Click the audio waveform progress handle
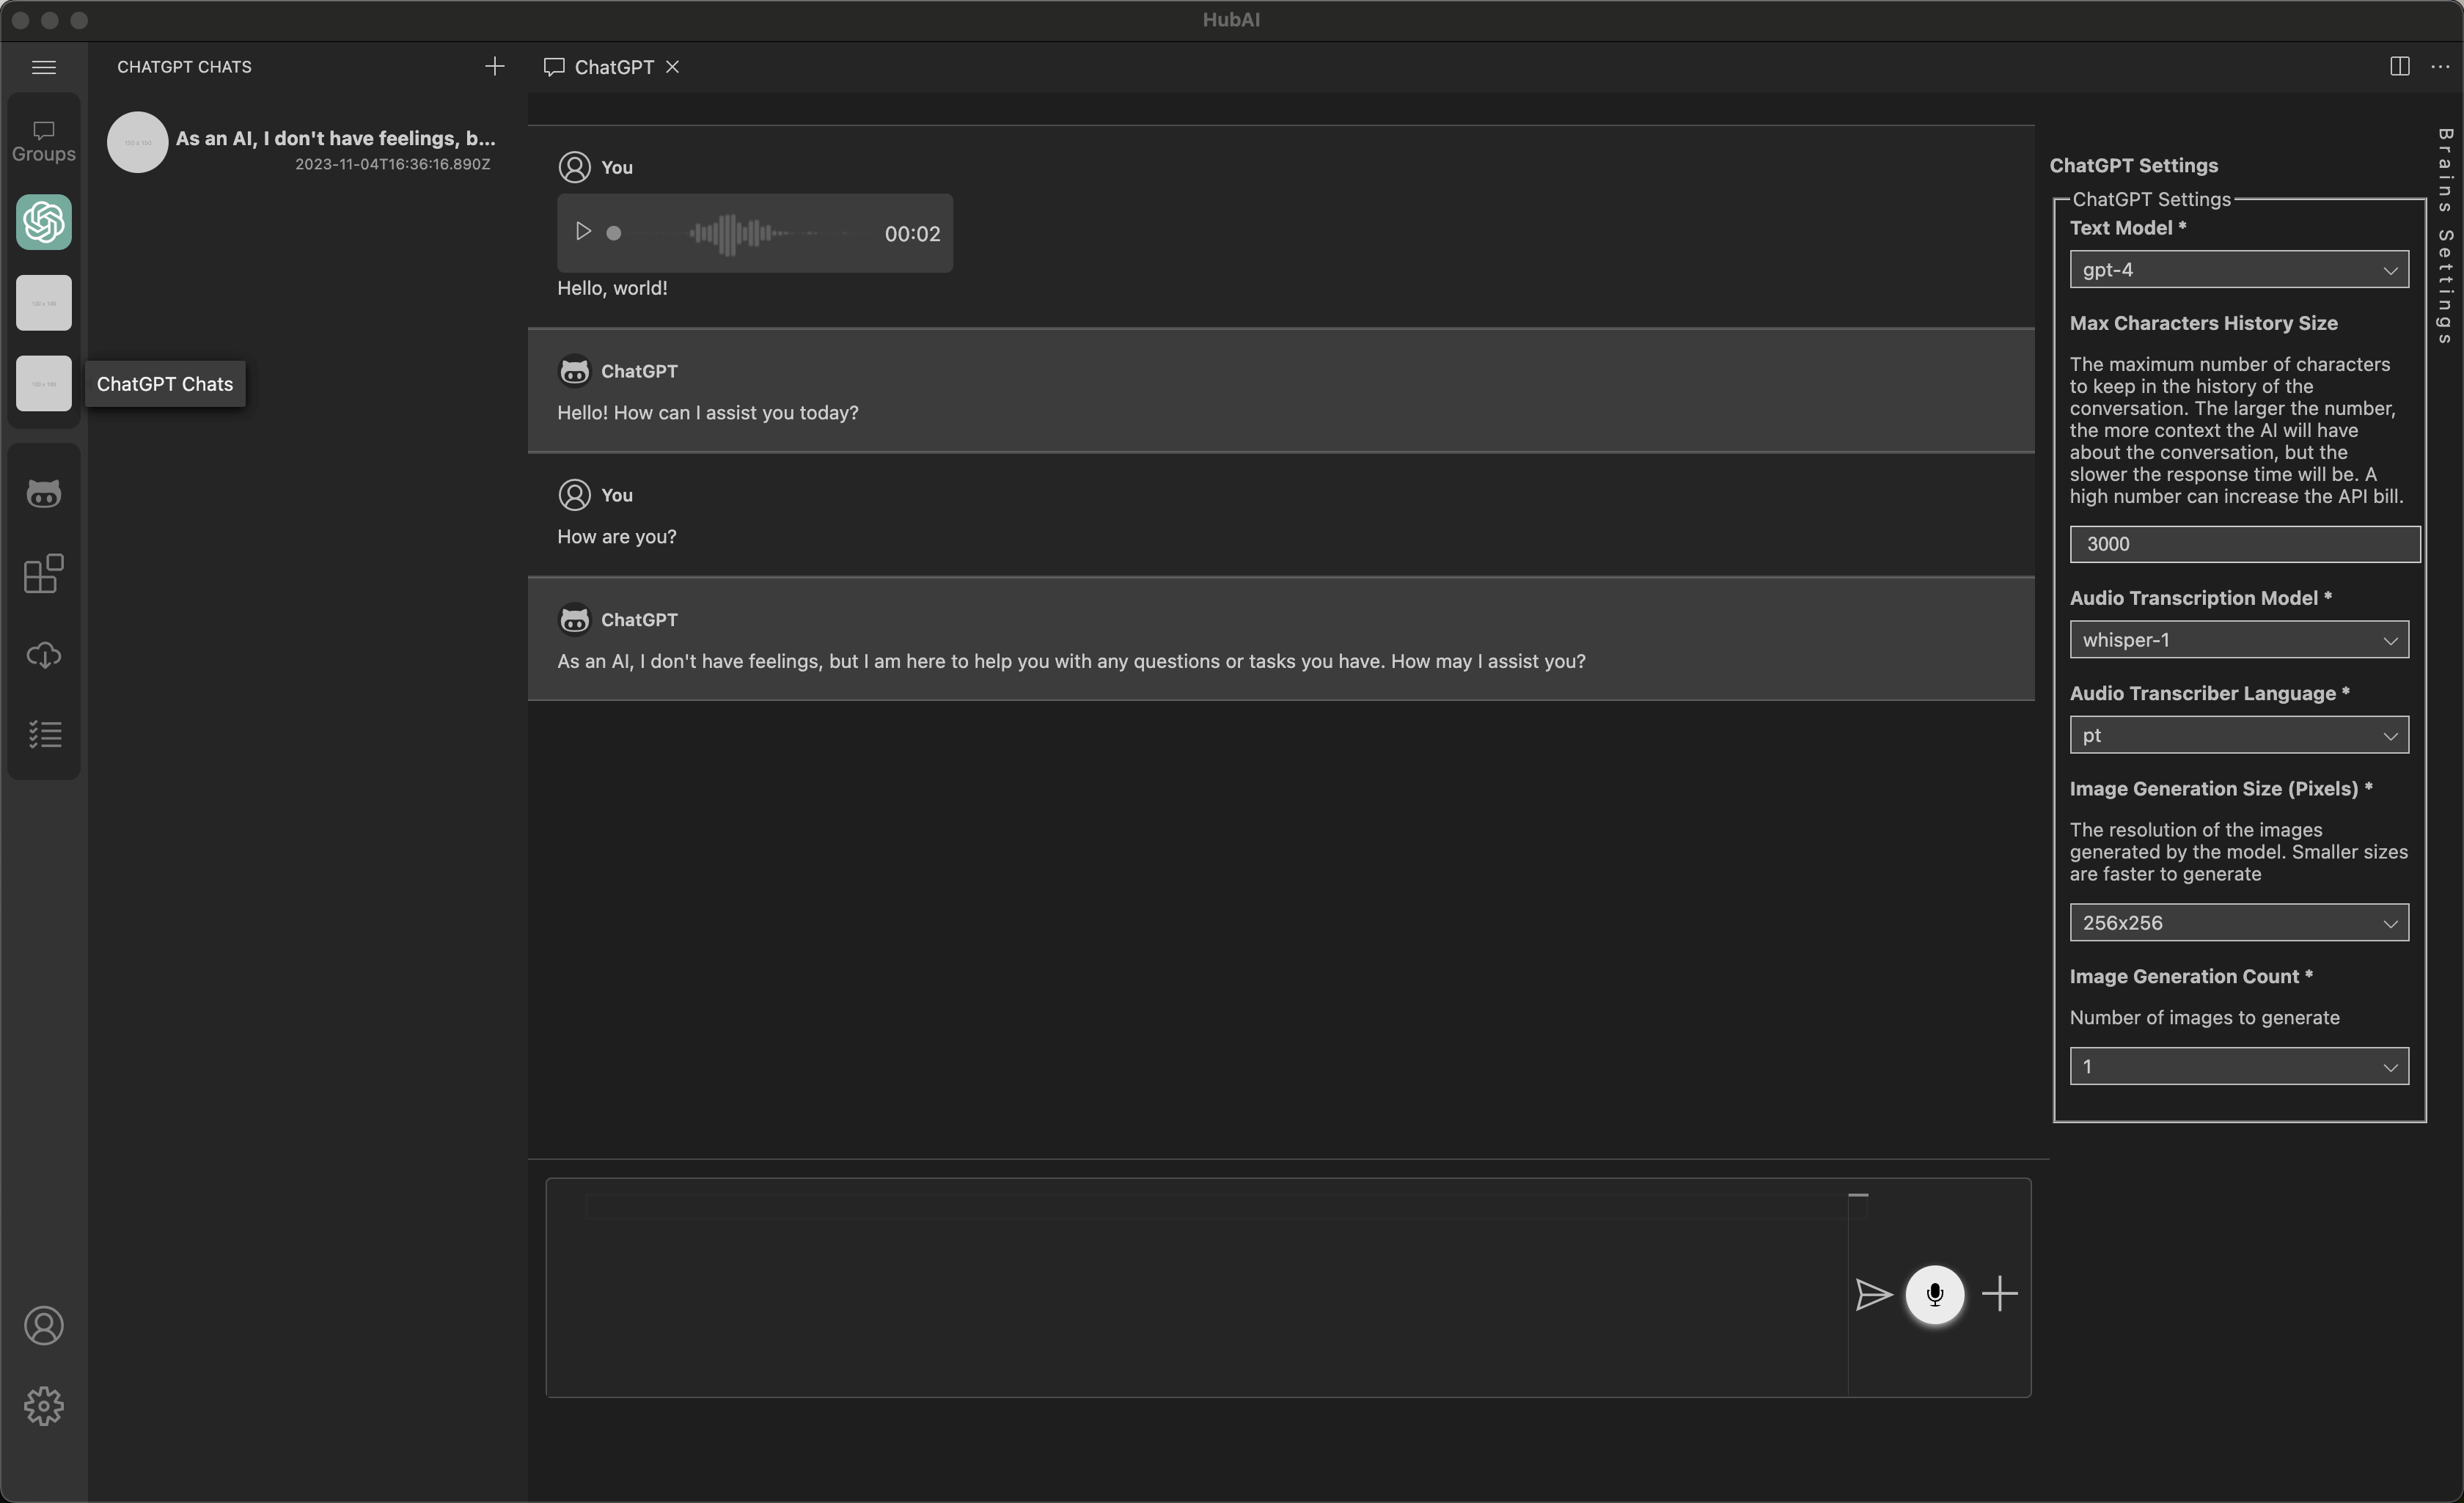 (614, 233)
